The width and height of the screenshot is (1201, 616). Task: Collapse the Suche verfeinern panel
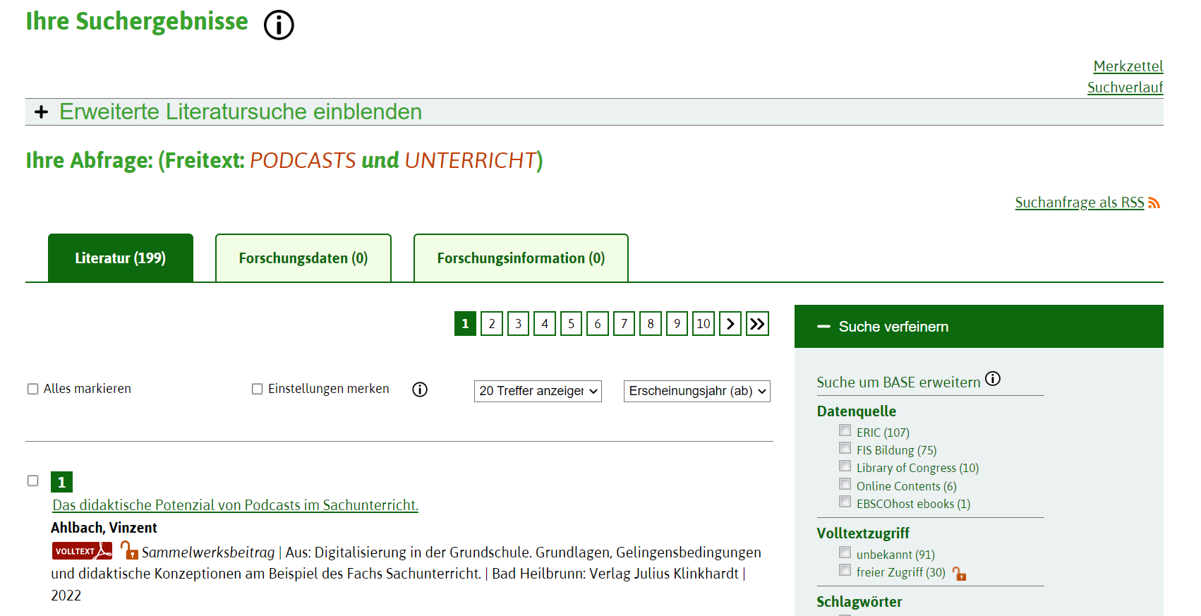[x=823, y=327]
